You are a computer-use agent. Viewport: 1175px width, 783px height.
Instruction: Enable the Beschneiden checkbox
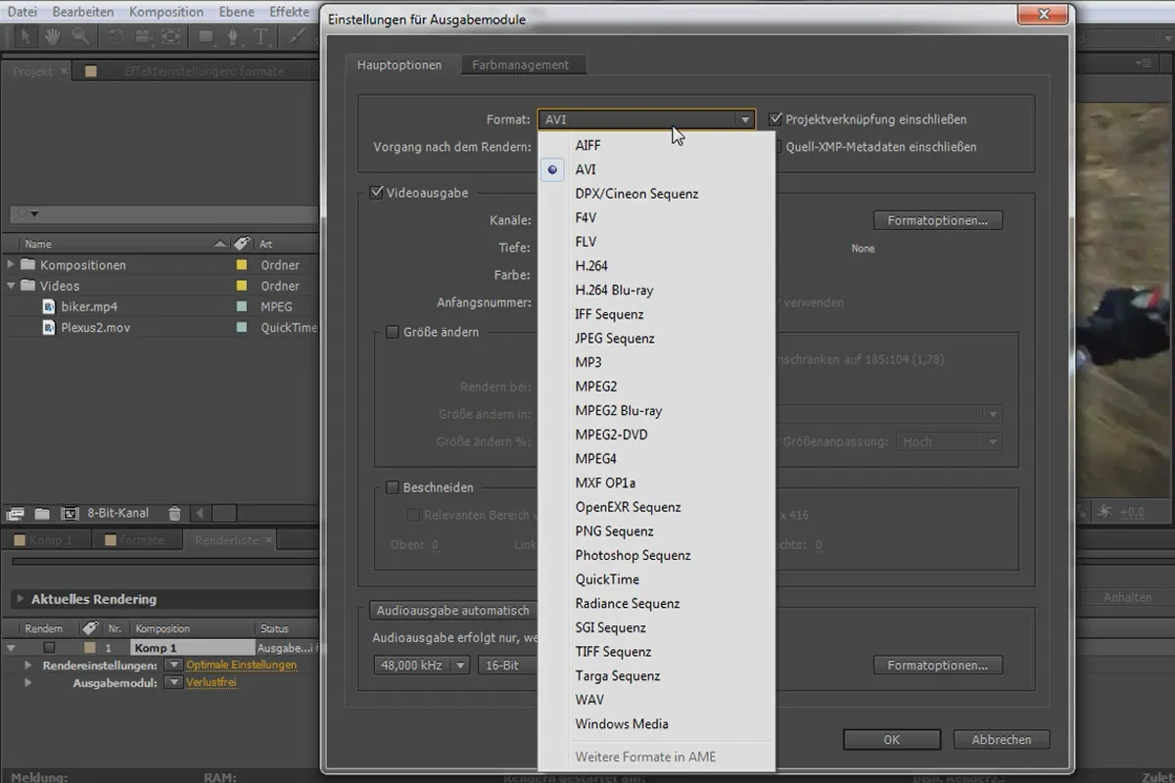(x=393, y=487)
